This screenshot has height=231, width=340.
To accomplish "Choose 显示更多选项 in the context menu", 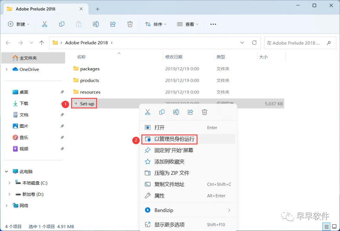I will coord(188,225).
